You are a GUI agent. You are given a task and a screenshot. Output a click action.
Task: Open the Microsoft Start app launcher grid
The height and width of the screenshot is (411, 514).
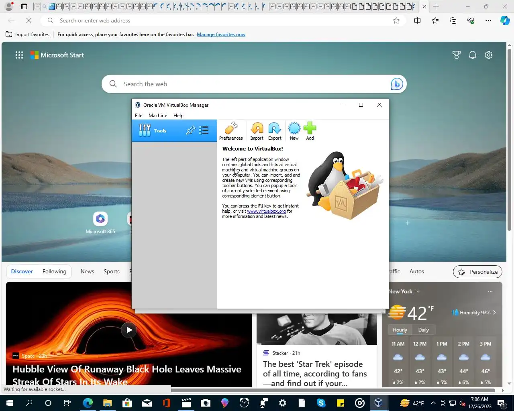click(x=19, y=55)
